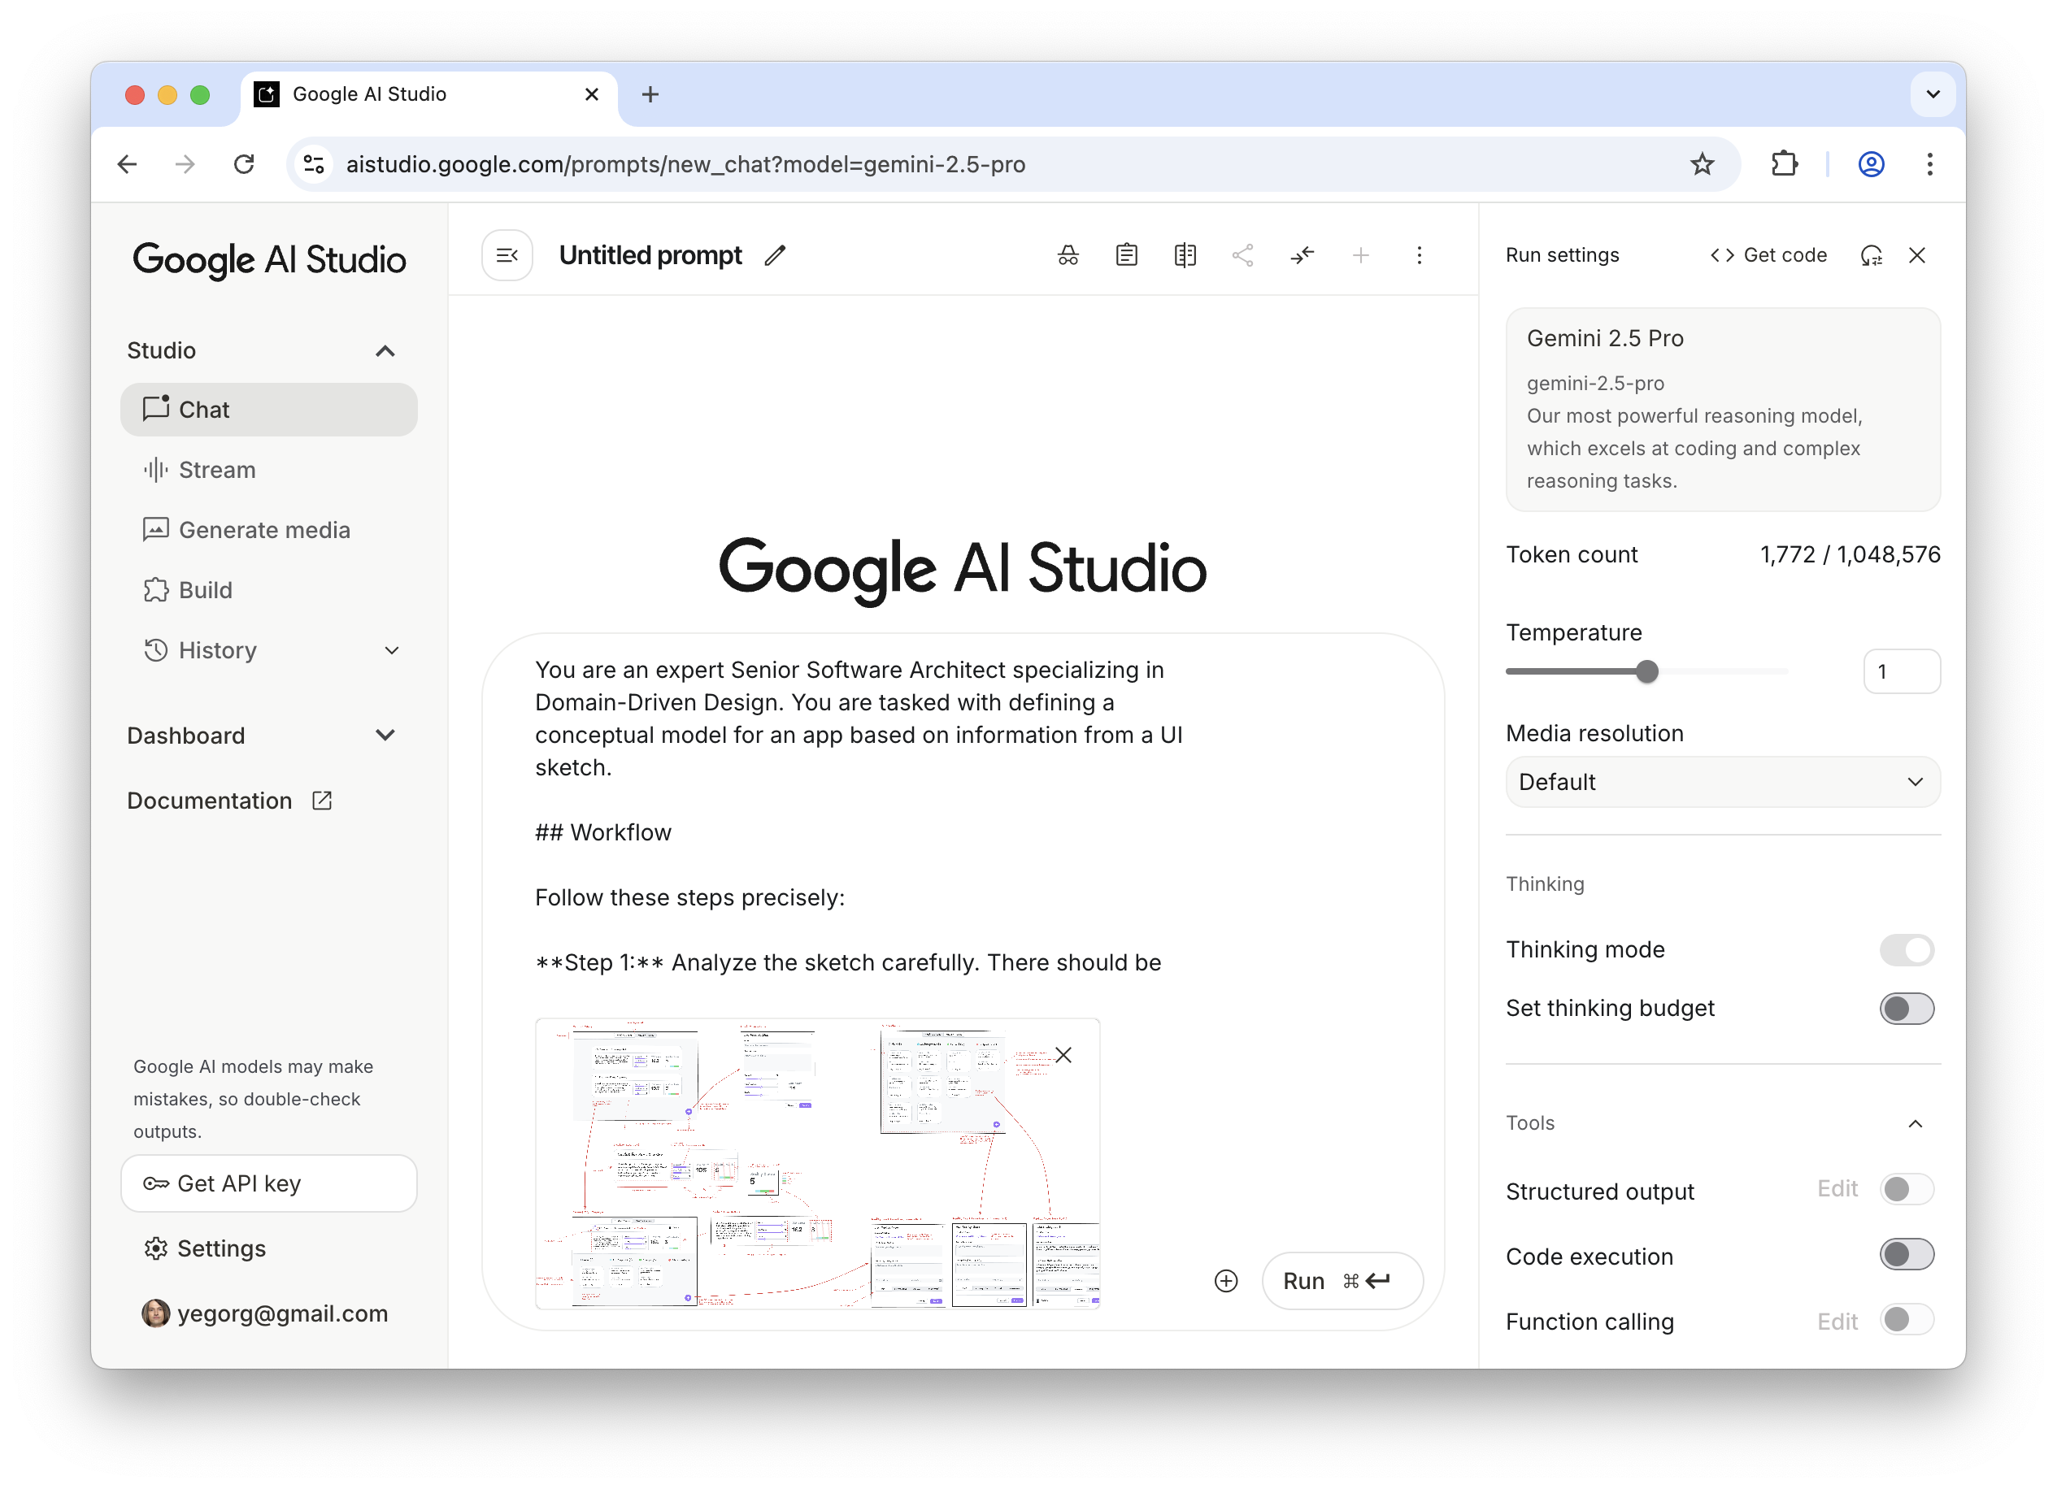Collapse the Tools section
This screenshot has height=1489, width=2057.
click(x=1916, y=1122)
